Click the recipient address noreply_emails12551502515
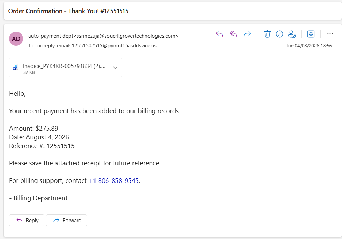Image resolution: width=342 pixels, height=239 pixels. tap(97, 46)
